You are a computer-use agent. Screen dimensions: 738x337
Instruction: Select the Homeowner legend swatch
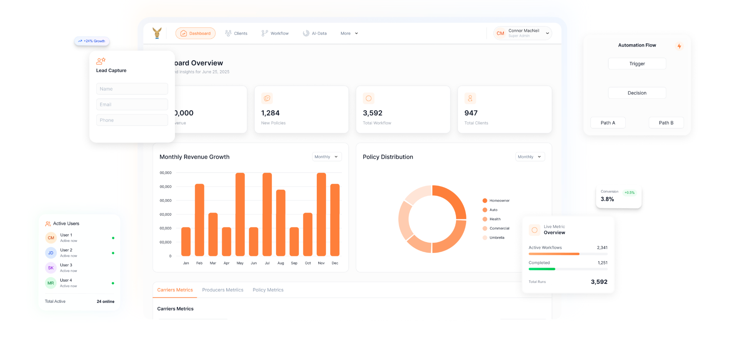(x=485, y=201)
